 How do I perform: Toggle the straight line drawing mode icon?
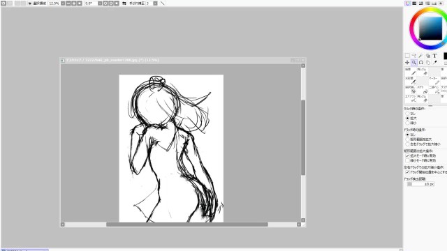tap(163, 3)
